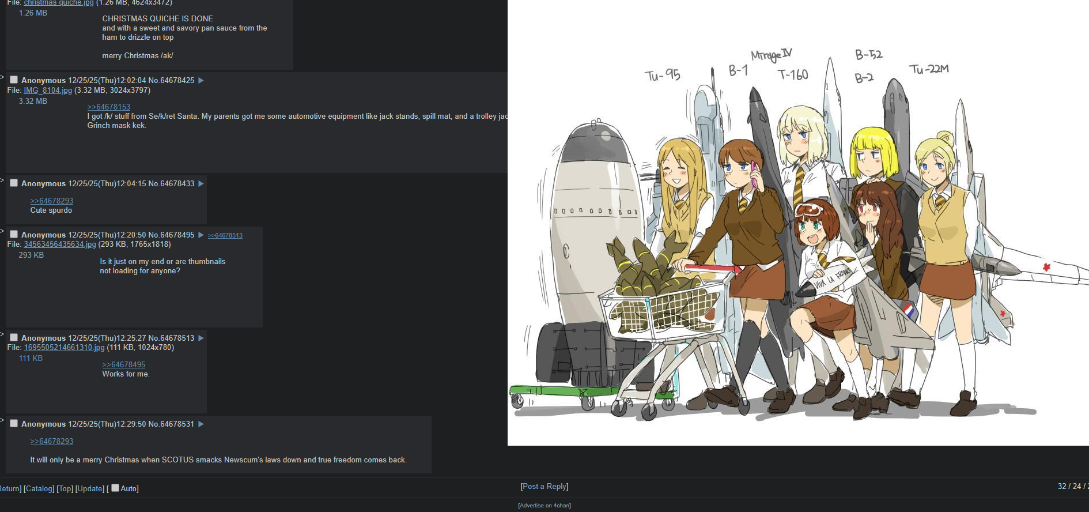
Task: Tick checkbox on post No.64678433
Action: [x=14, y=183]
